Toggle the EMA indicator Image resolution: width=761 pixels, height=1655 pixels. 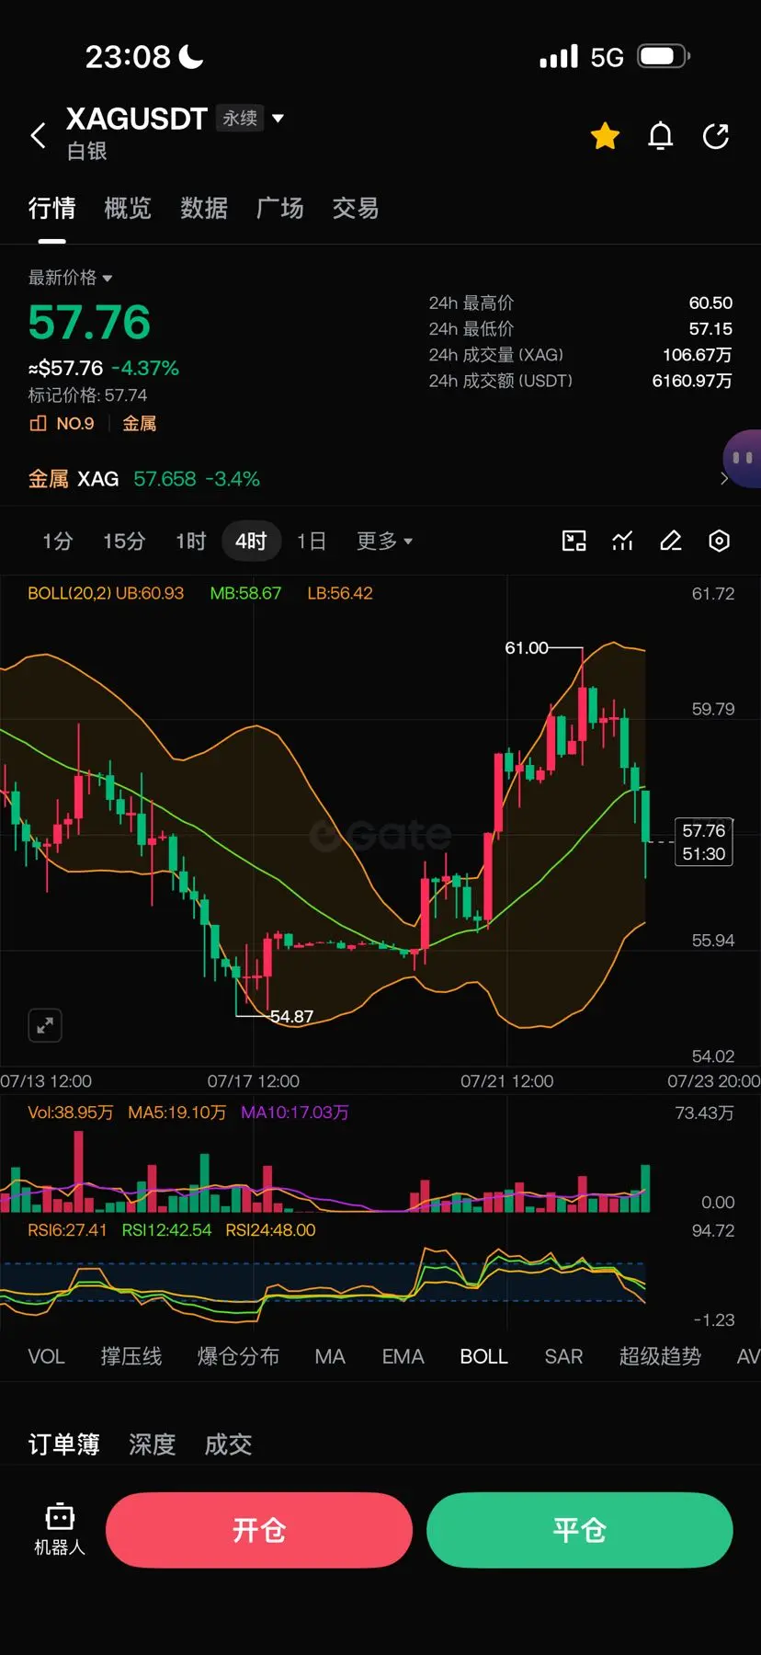[x=403, y=1356]
